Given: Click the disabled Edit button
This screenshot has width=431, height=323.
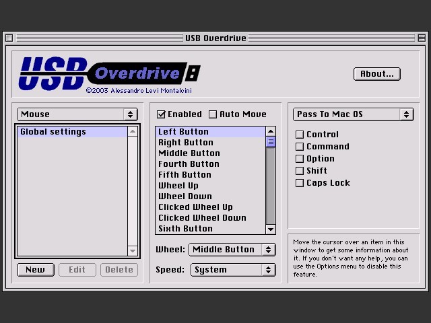Looking at the screenshot, I should [x=77, y=270].
